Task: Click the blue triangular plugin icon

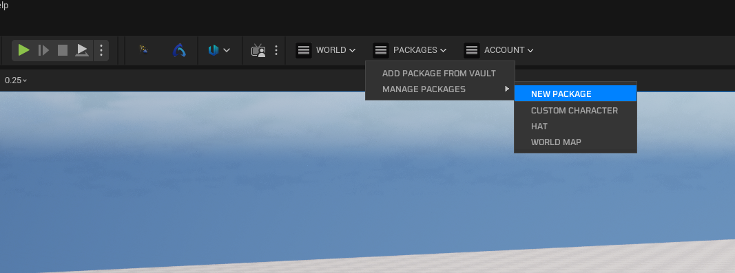Action: click(x=179, y=50)
